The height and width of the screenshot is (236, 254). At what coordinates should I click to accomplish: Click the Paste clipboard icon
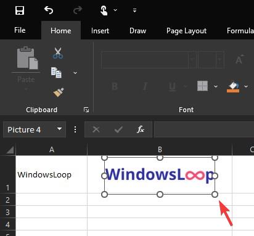[x=27, y=58]
